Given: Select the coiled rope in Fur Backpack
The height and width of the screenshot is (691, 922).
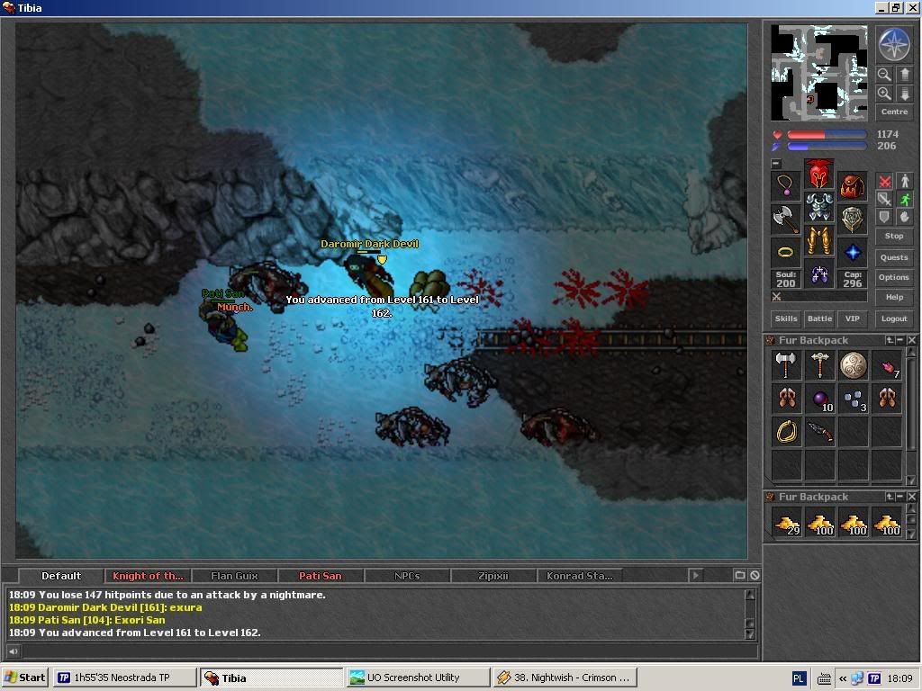Looking at the screenshot, I should tap(785, 432).
